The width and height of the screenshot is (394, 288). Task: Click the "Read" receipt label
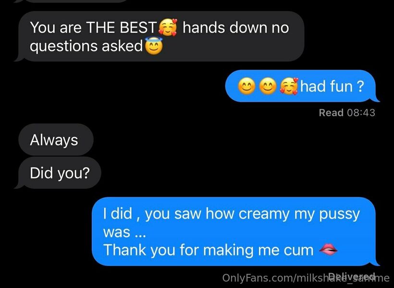[331, 112]
